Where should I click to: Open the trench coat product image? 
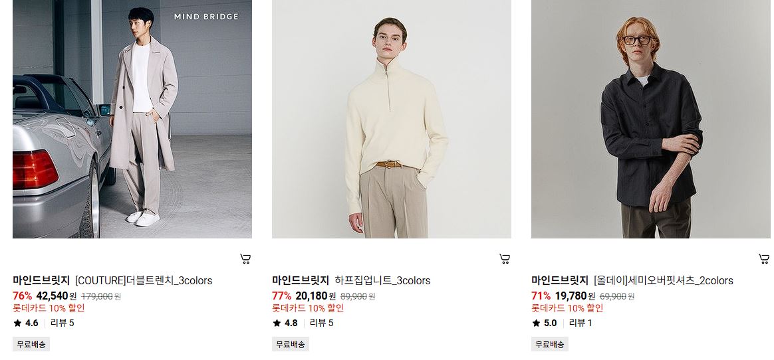tap(132, 119)
